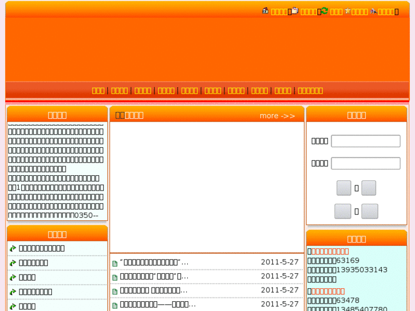Click the house icon in the top bar

click(x=265, y=11)
